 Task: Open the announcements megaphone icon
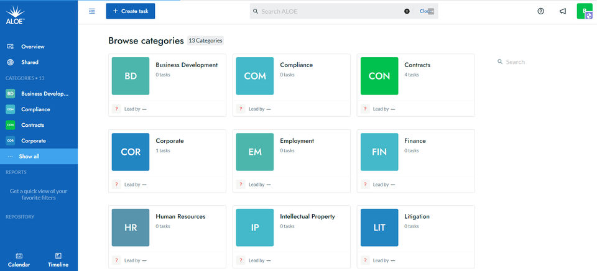pyautogui.click(x=563, y=11)
